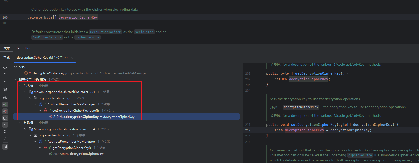Collapse the 写入值 results group
Image resolution: width=419 pixels, height=163 pixels.
pyautogui.click(x=20, y=86)
